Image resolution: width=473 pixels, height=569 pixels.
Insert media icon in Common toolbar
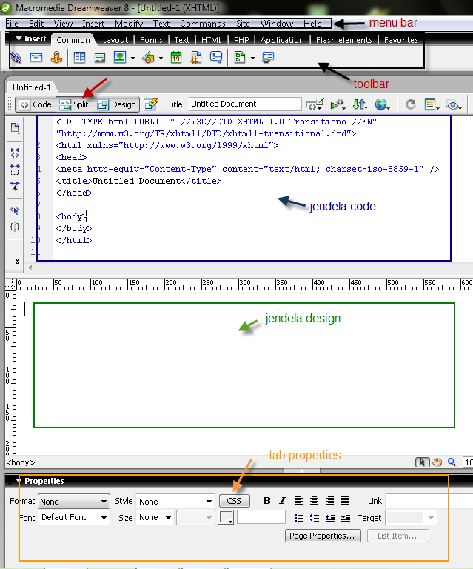pyautogui.click(x=148, y=57)
